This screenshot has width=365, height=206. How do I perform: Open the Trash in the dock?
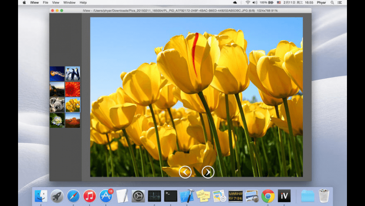324,196
